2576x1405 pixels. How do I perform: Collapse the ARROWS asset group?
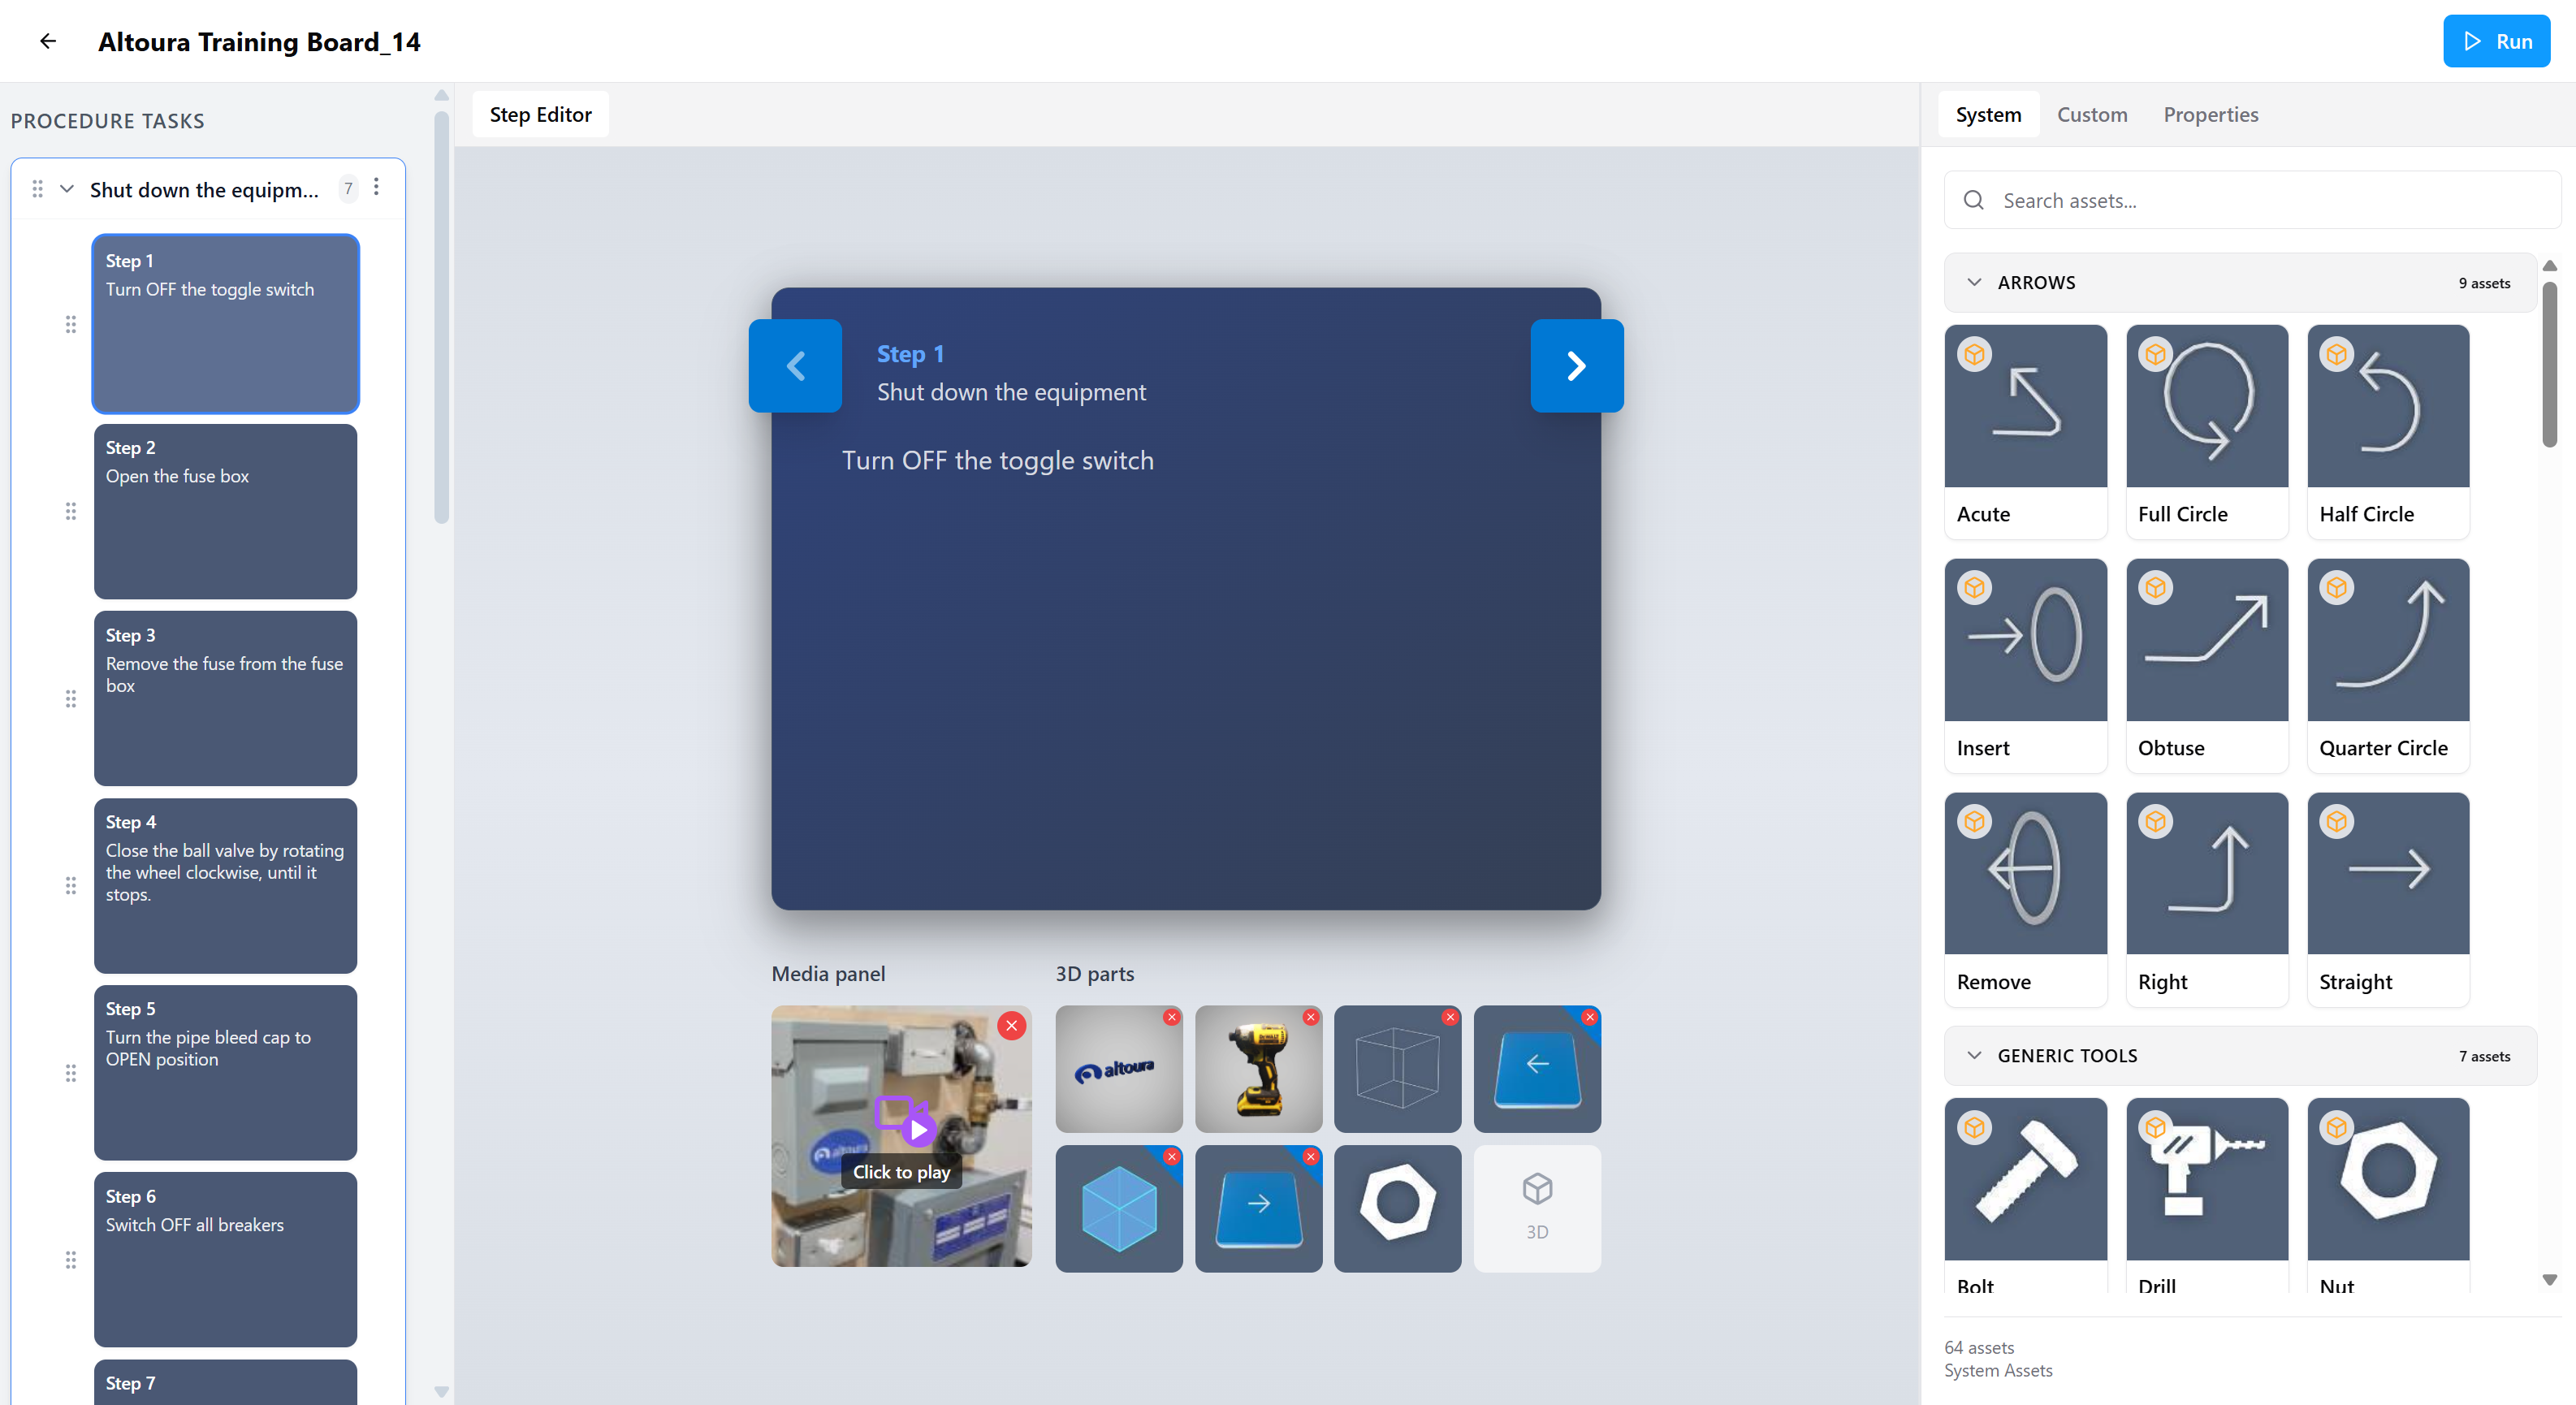(x=1973, y=282)
